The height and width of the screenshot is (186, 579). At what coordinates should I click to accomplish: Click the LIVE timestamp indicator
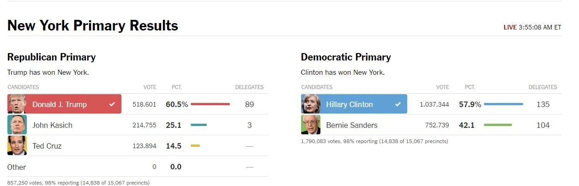(532, 27)
